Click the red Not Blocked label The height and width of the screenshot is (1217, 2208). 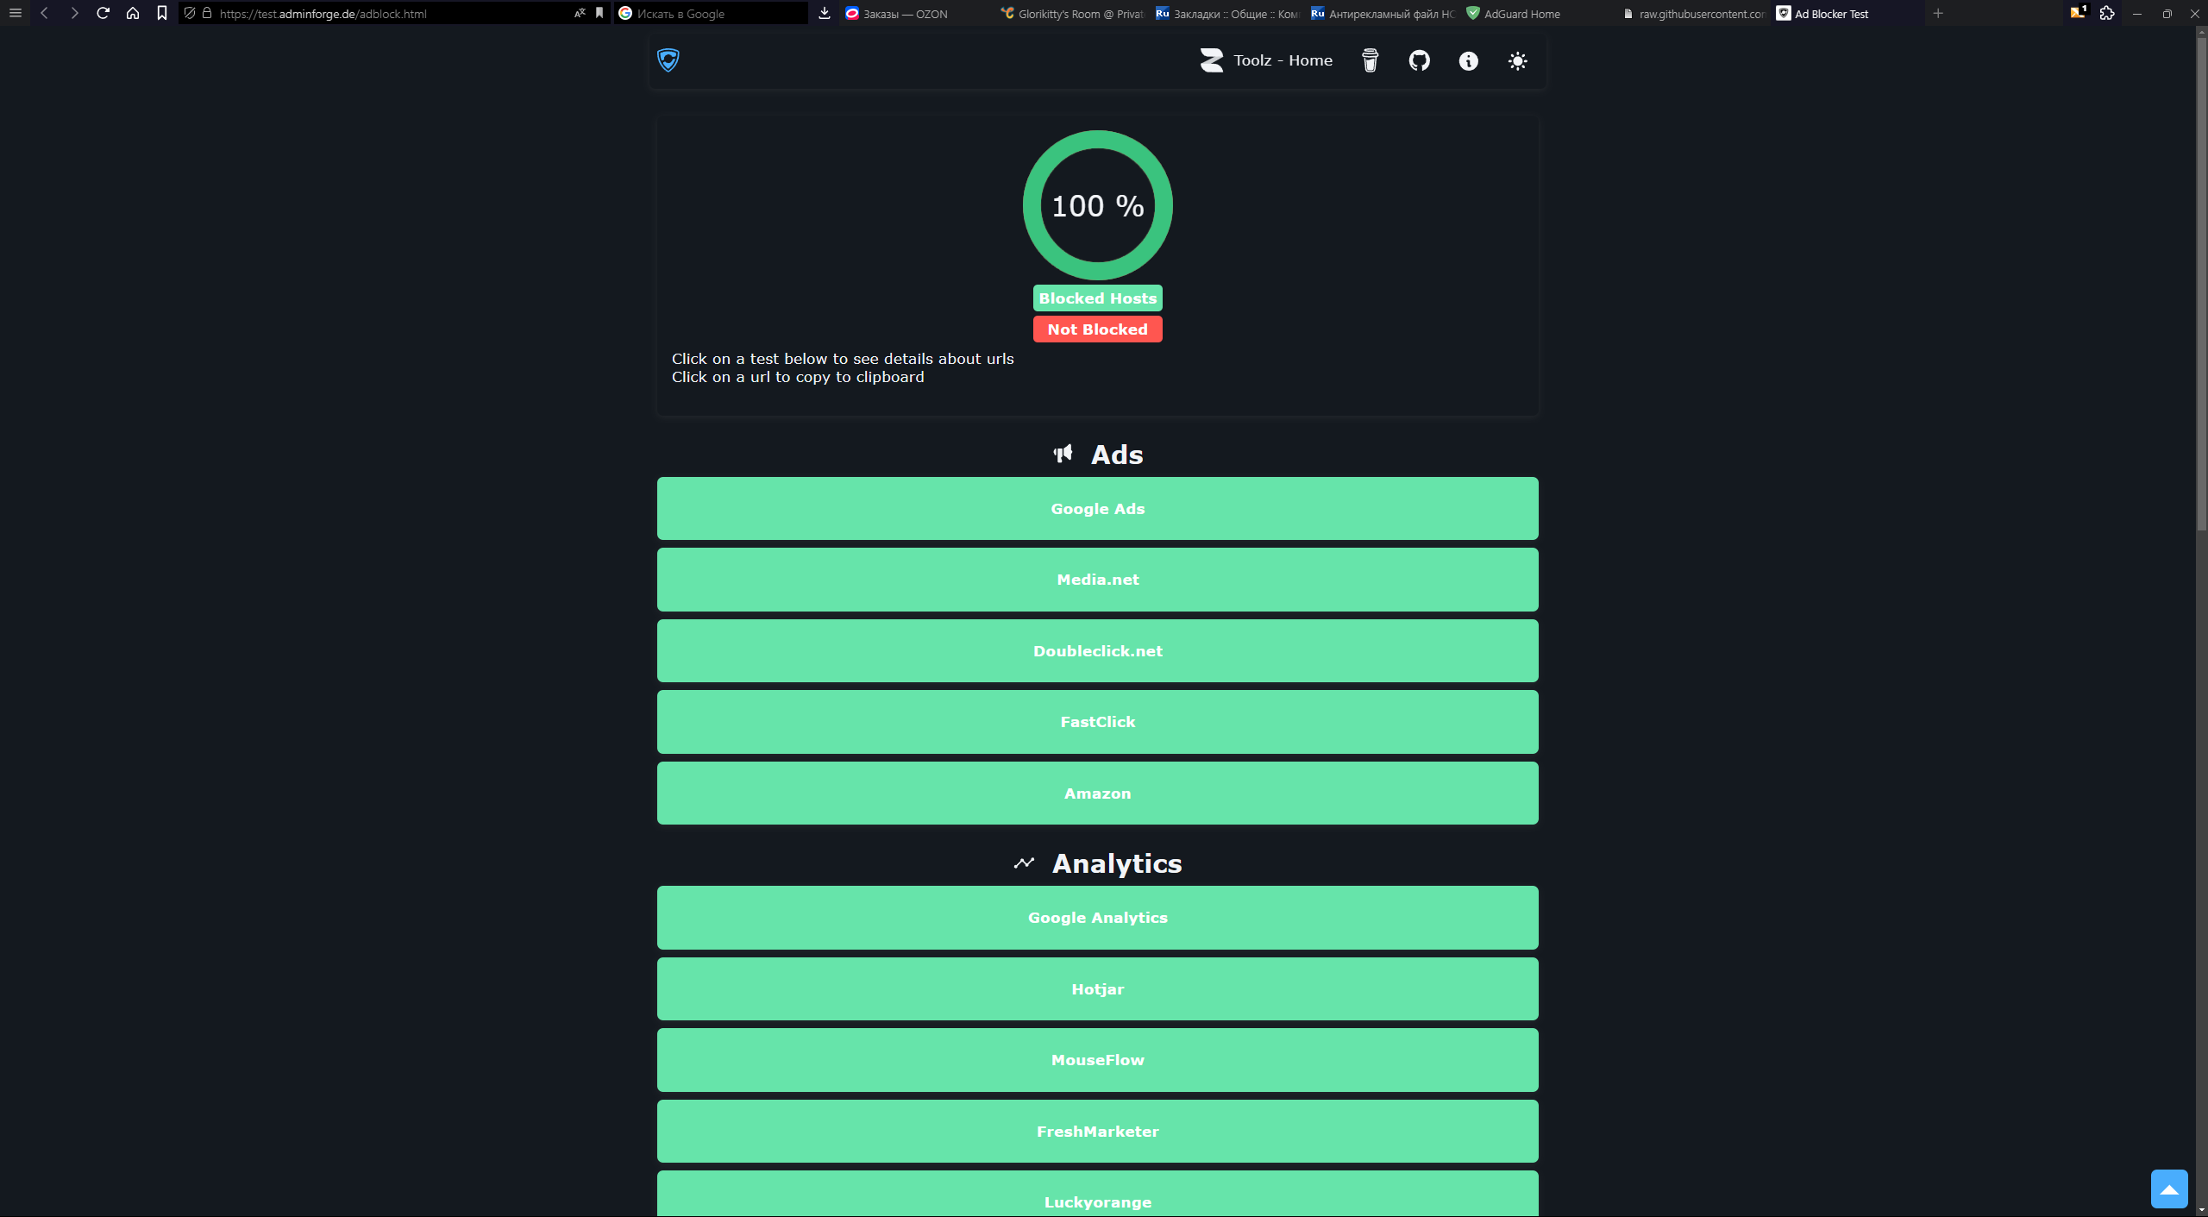click(1098, 329)
